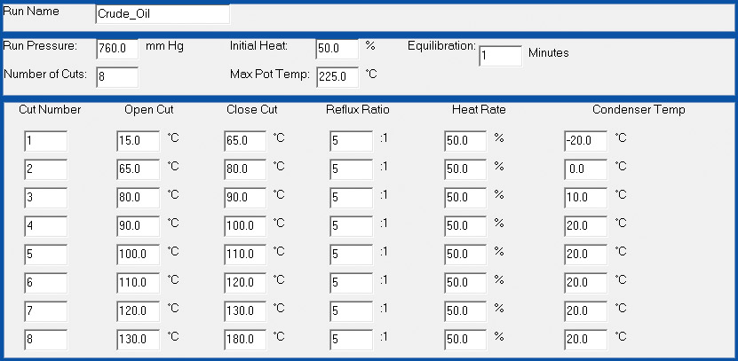Image resolution: width=738 pixels, height=361 pixels.
Task: Select the Heat Rate field for cut 6
Action: click(465, 282)
